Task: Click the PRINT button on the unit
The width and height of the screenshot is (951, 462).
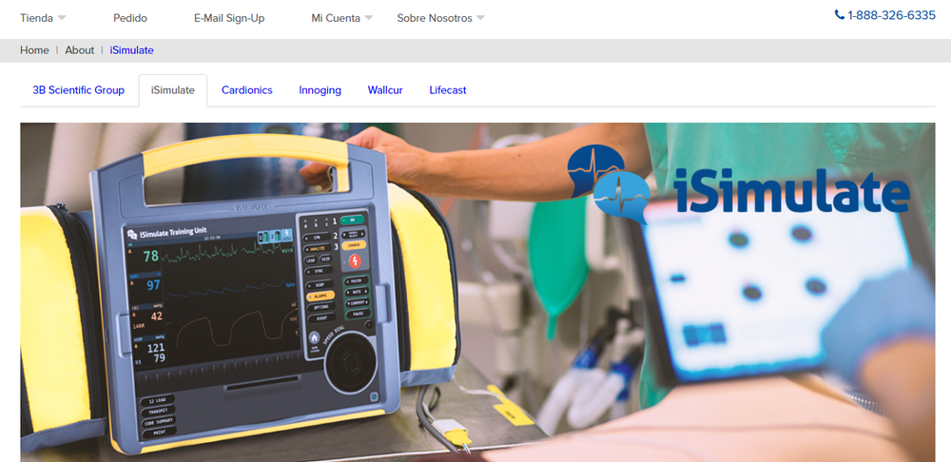Action: point(158,431)
